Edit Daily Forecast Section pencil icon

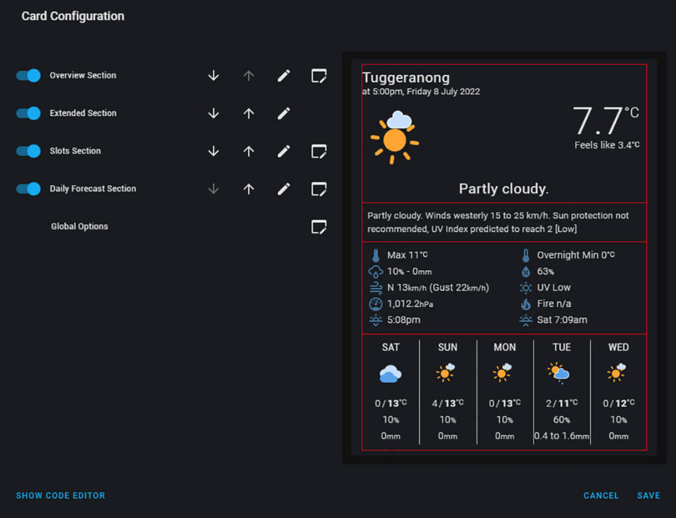coord(284,189)
